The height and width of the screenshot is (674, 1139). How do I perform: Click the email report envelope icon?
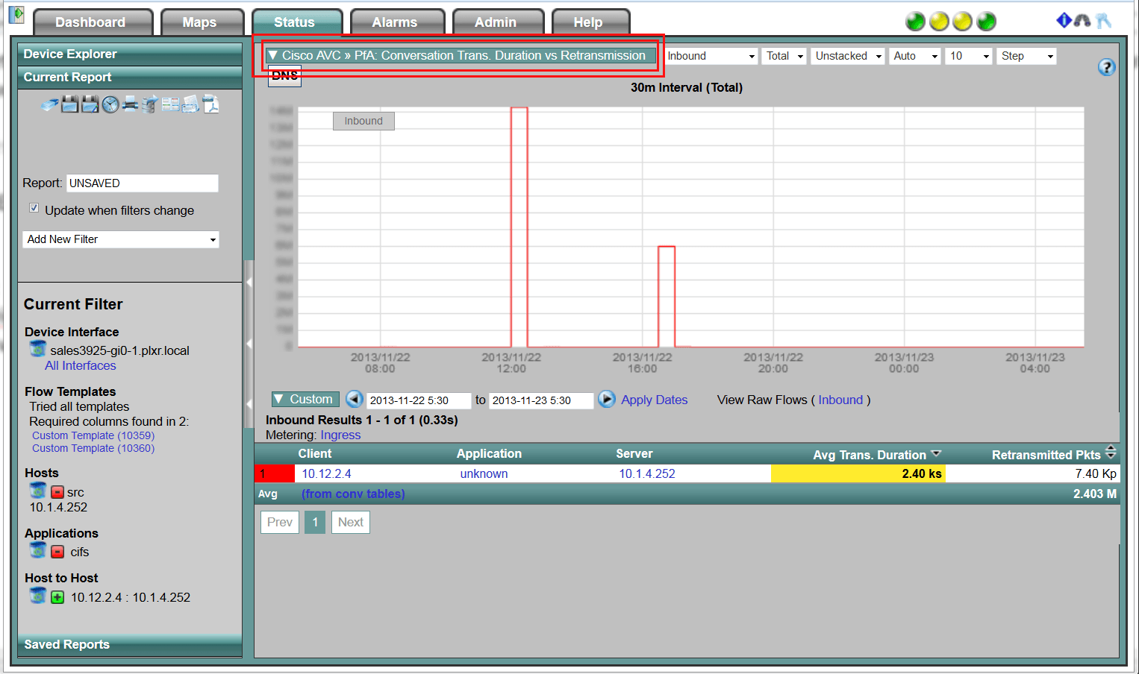[x=190, y=104]
